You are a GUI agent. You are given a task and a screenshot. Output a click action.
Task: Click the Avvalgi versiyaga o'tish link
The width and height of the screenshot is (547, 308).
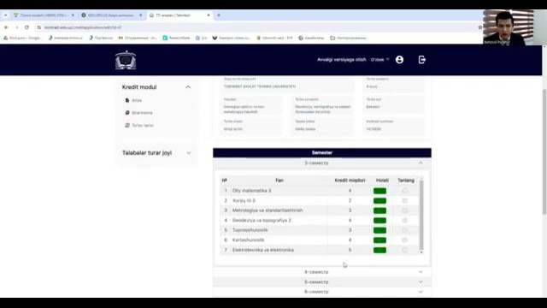[342, 60]
